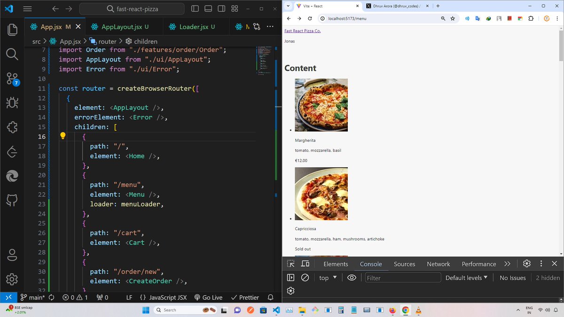The height and width of the screenshot is (317, 564).
Task: Open the errors and warnings status bar item
Action: click(x=75, y=297)
